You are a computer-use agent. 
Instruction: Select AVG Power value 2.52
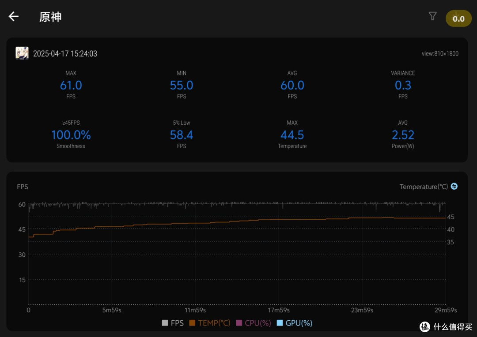pos(403,135)
